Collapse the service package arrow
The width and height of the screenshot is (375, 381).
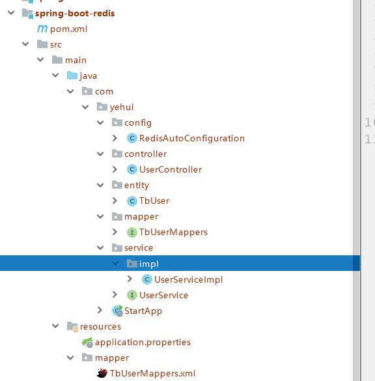[100, 247]
